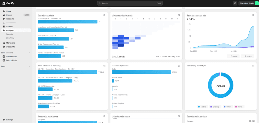Open report icon on Customer cohort analysis card

point(179,15)
